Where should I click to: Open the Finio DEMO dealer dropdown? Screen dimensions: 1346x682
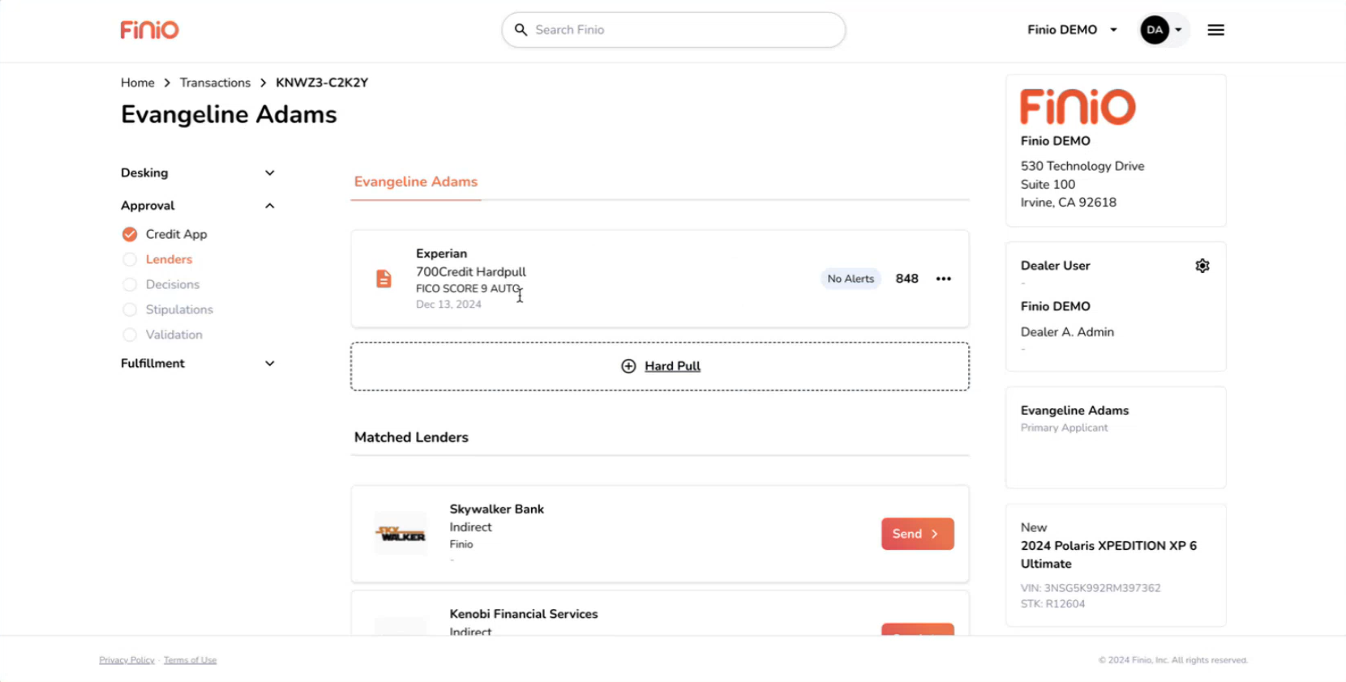click(1072, 30)
